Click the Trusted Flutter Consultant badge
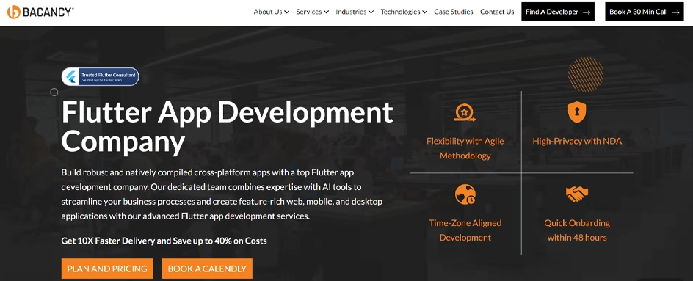 pyautogui.click(x=101, y=76)
